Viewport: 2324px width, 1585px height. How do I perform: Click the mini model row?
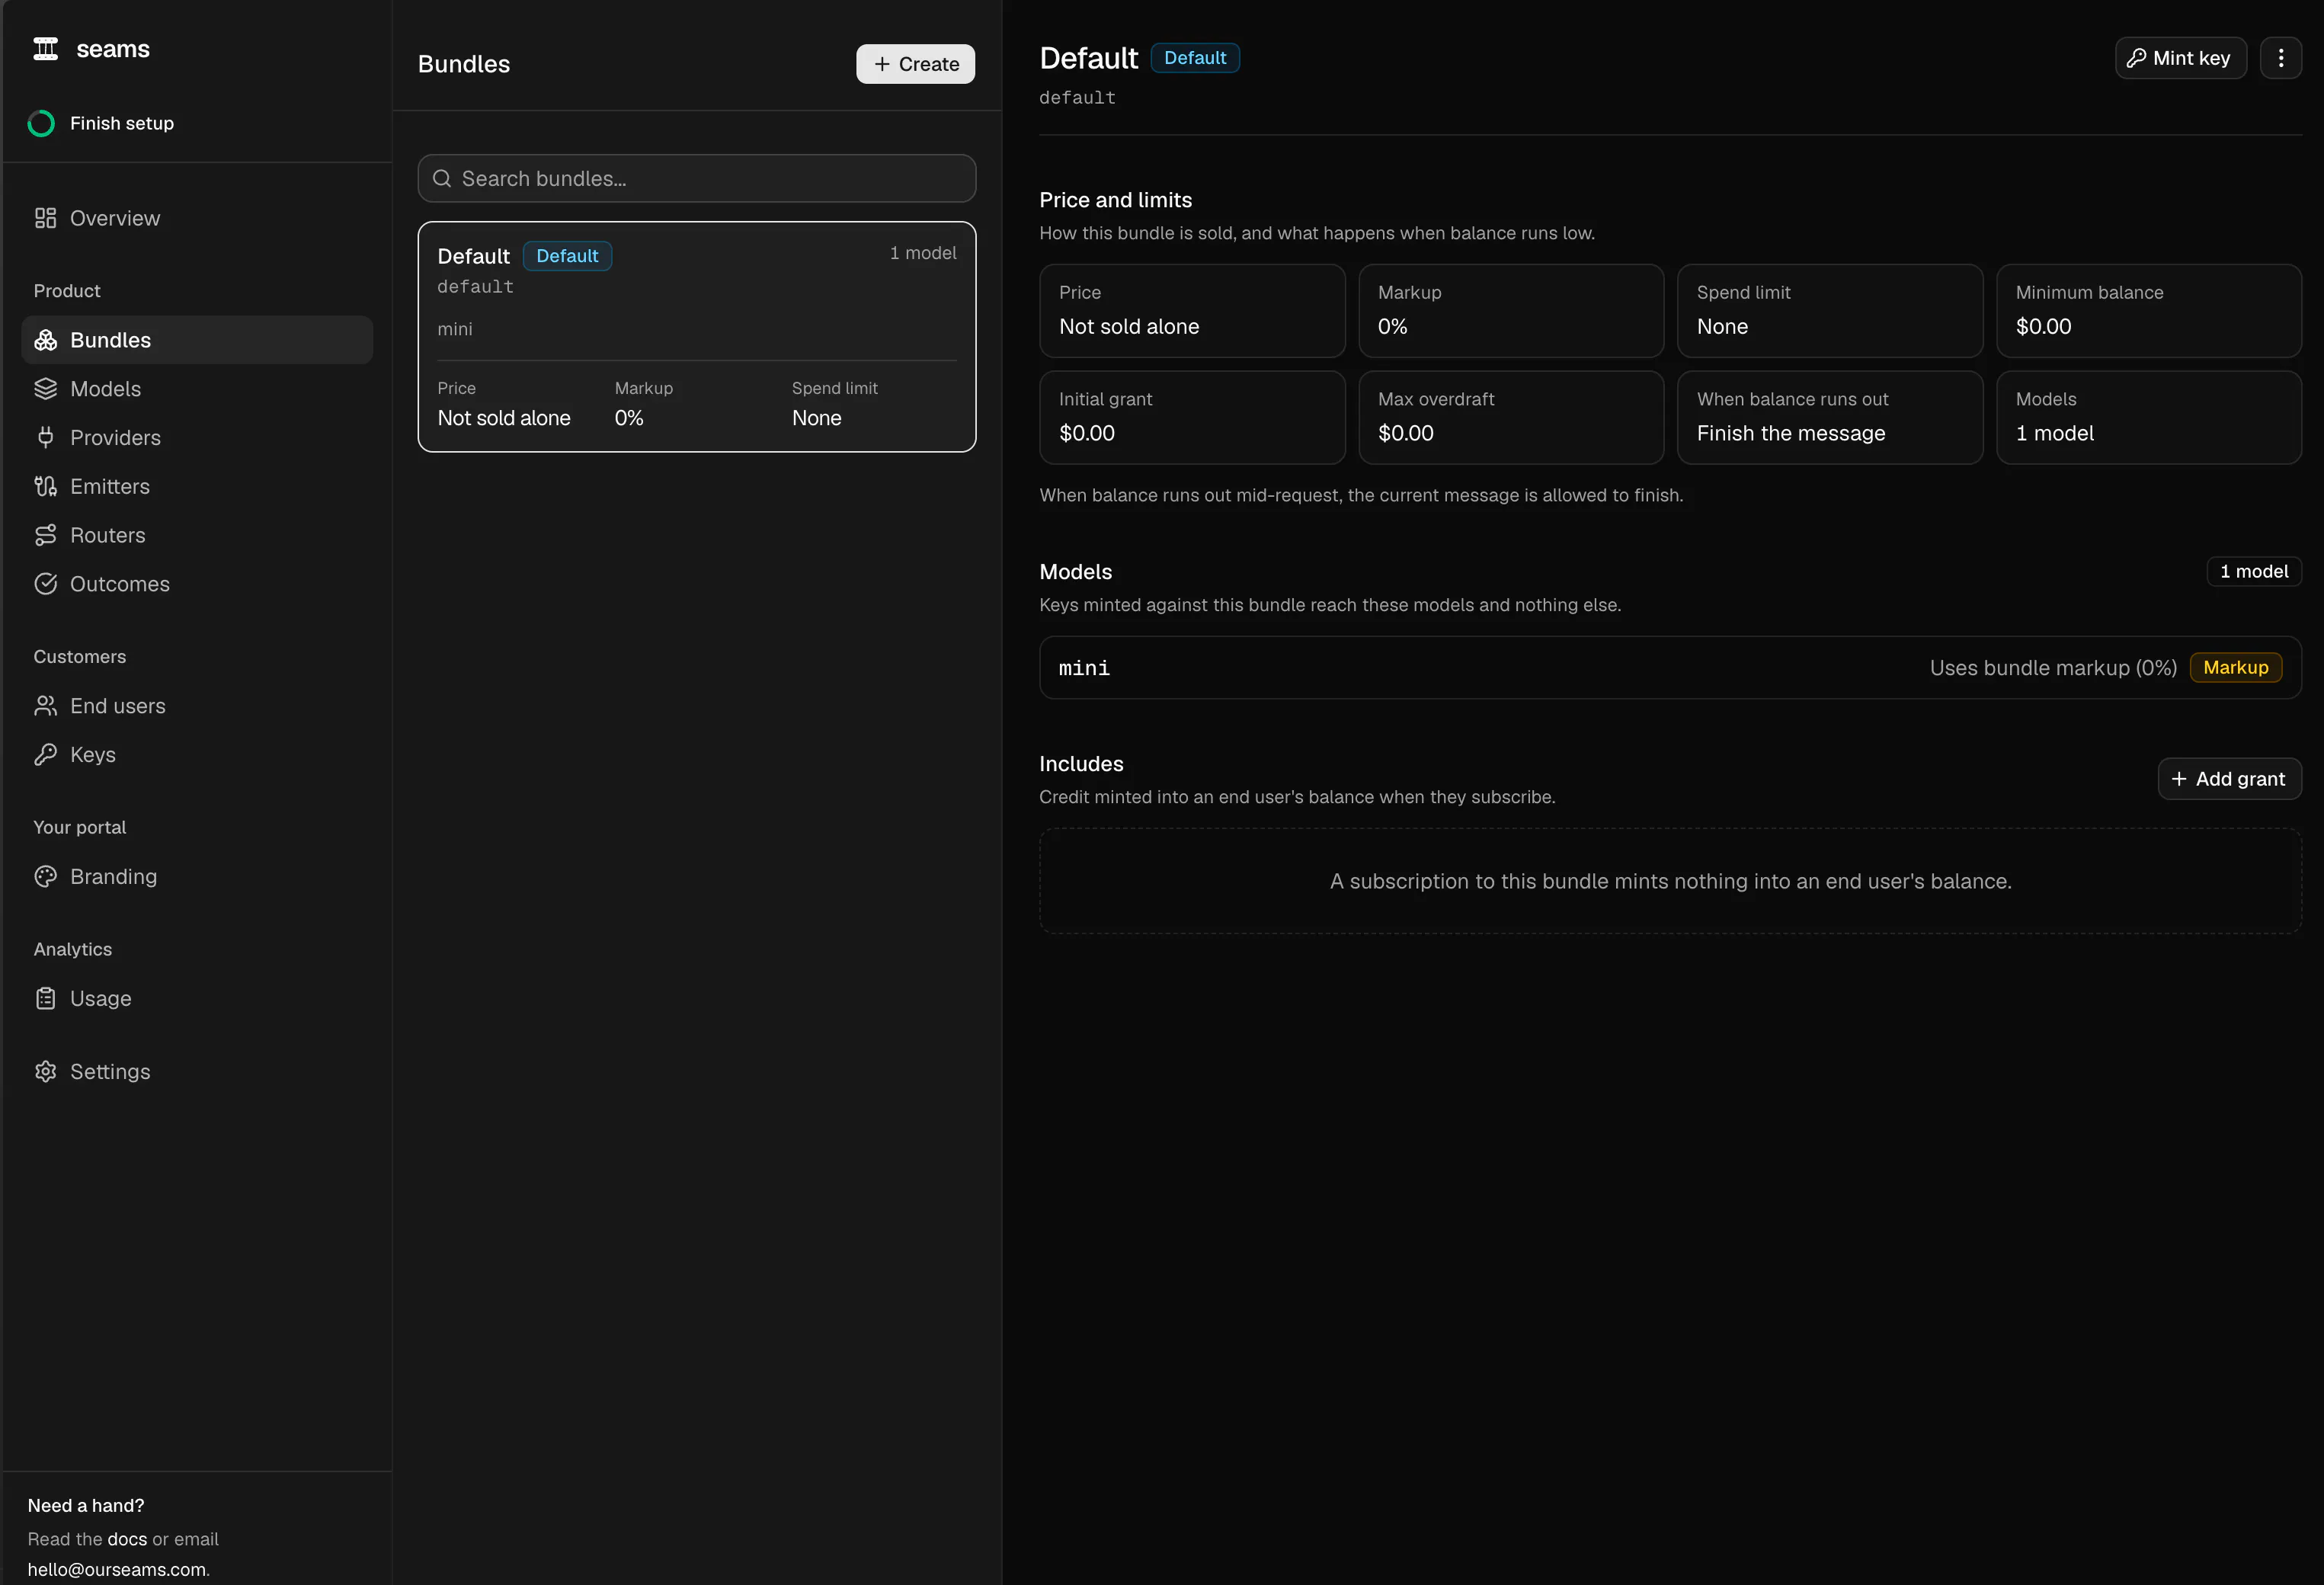tap(1670, 668)
